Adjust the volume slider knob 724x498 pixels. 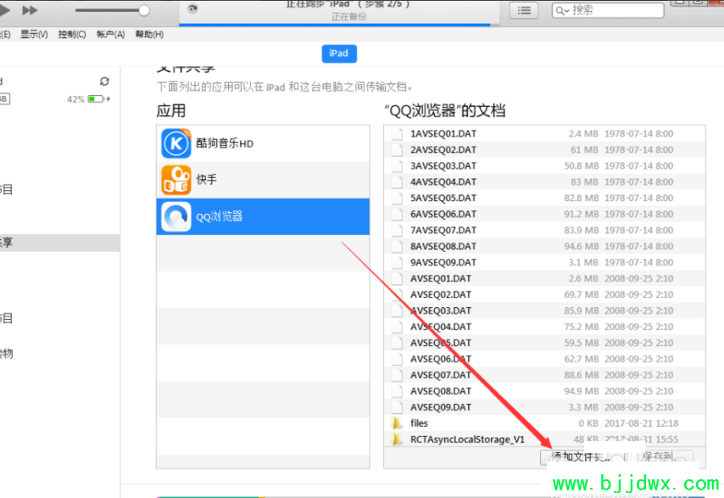pos(144,10)
